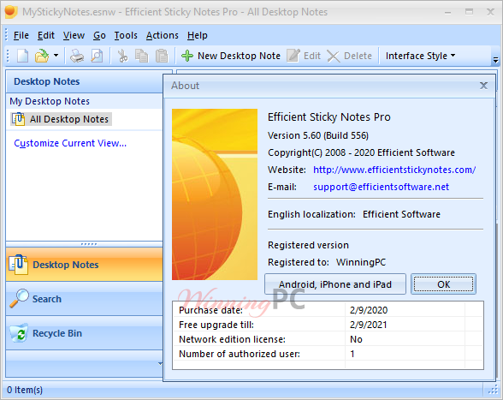The width and height of the screenshot is (503, 400).
Task: Expand the toolbar options overflow arrow
Action: 495,60
